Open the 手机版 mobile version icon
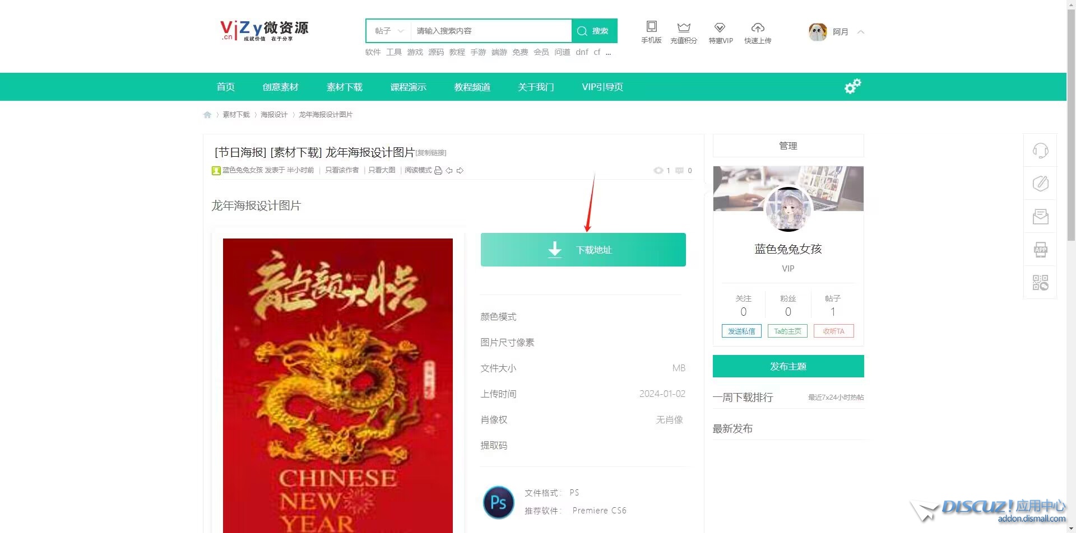 coord(651,32)
